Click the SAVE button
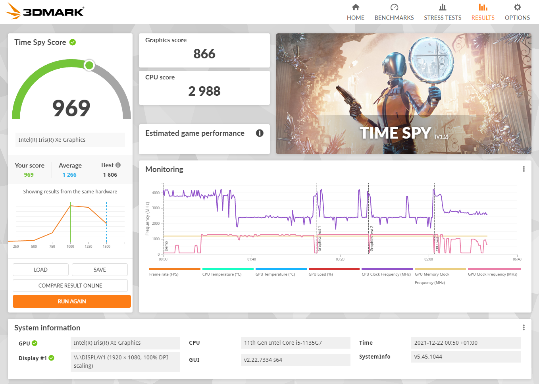Image resolution: width=539 pixels, height=384 pixels. 100,270
